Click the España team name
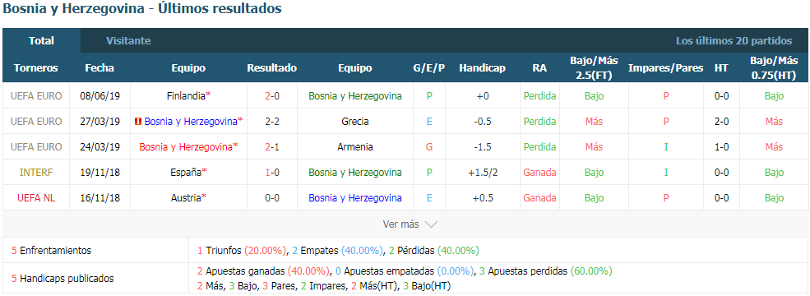Viewport: 810px width, 296px height. pyautogui.click(x=187, y=172)
